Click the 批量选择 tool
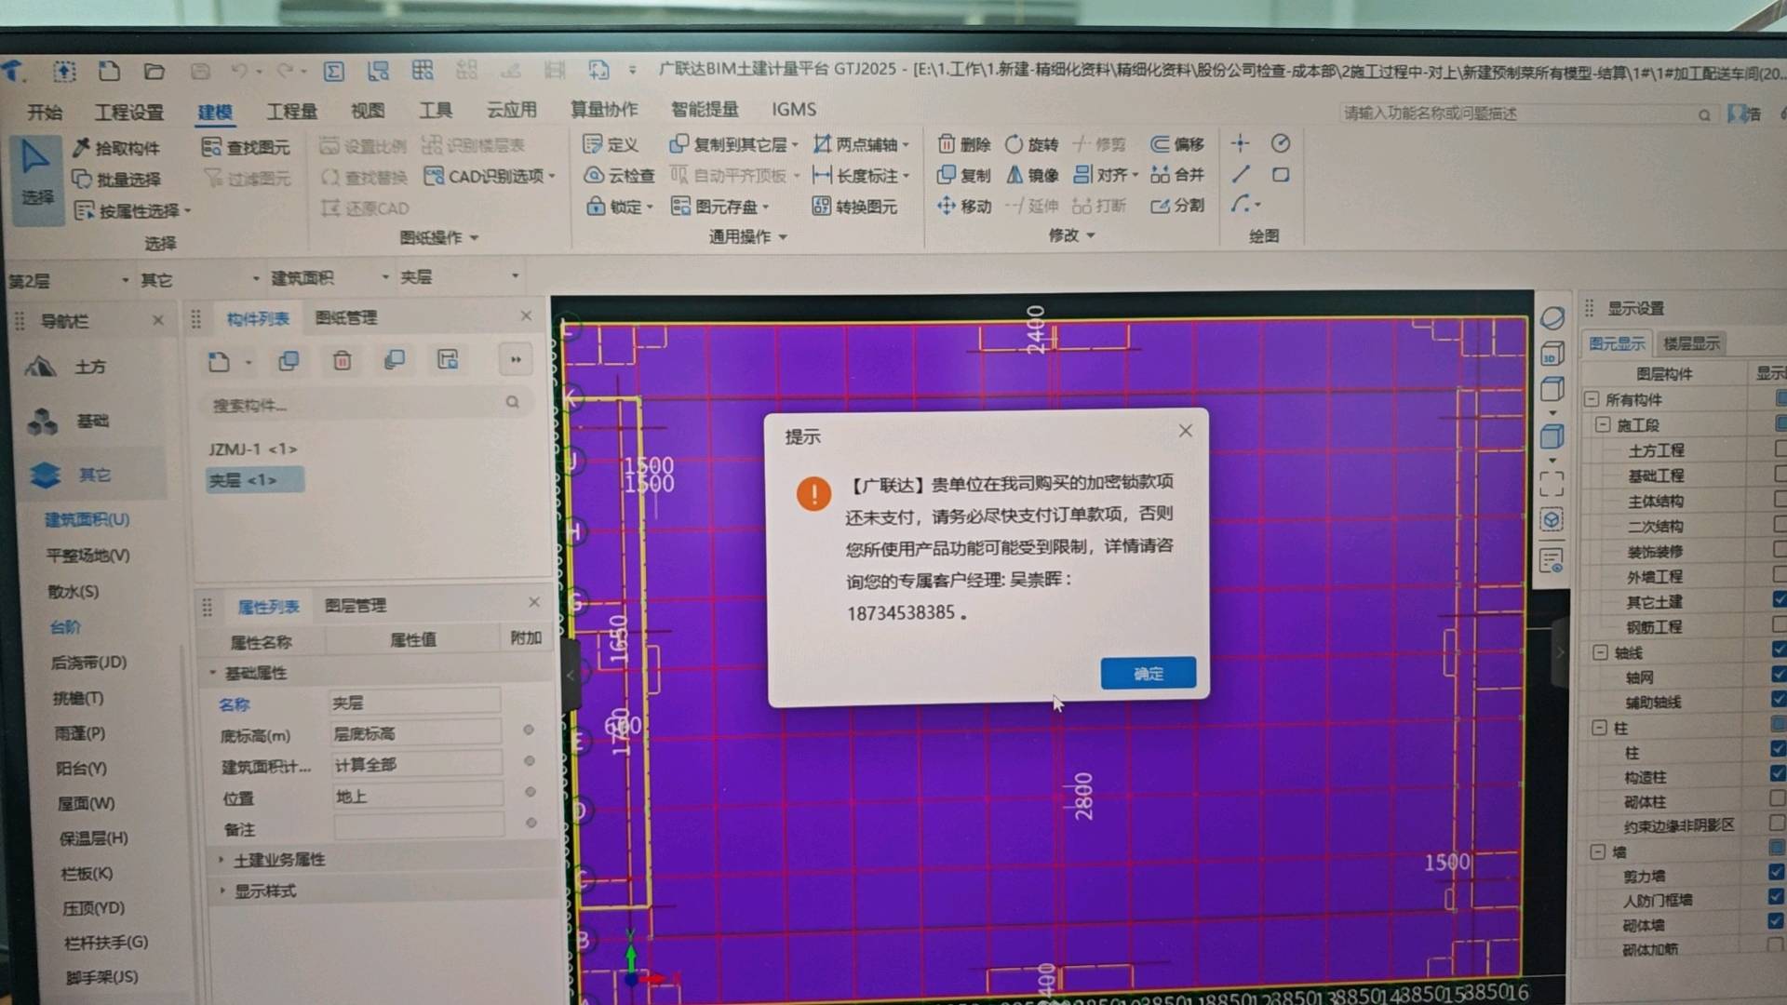The image size is (1787, 1005). tap(116, 179)
